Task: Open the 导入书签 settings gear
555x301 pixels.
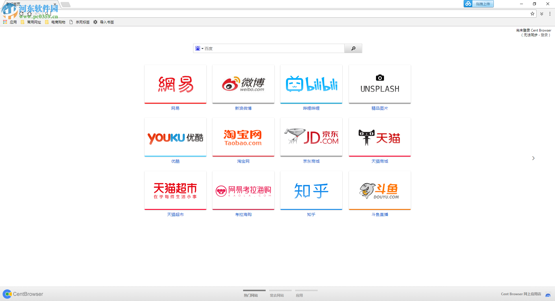Action: (95, 22)
